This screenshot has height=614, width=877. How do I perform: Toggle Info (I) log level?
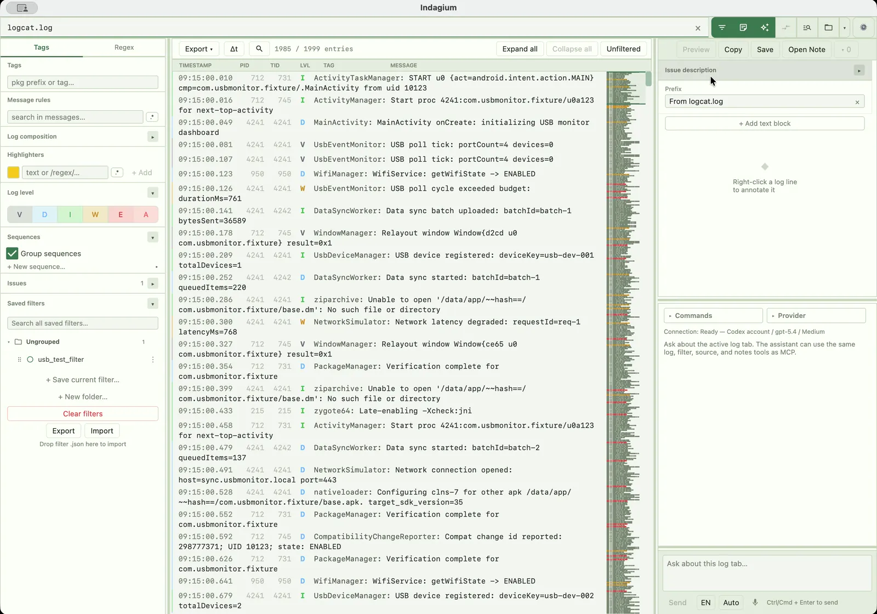[x=70, y=214]
